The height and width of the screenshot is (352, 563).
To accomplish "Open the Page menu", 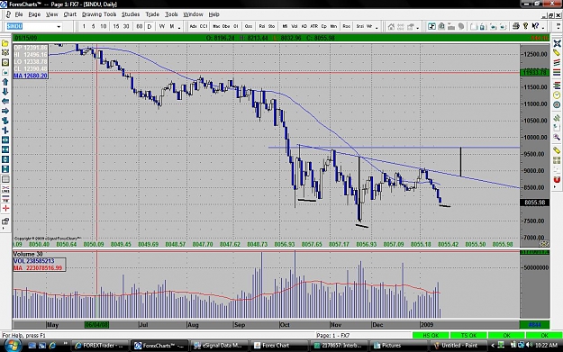I will click(34, 14).
